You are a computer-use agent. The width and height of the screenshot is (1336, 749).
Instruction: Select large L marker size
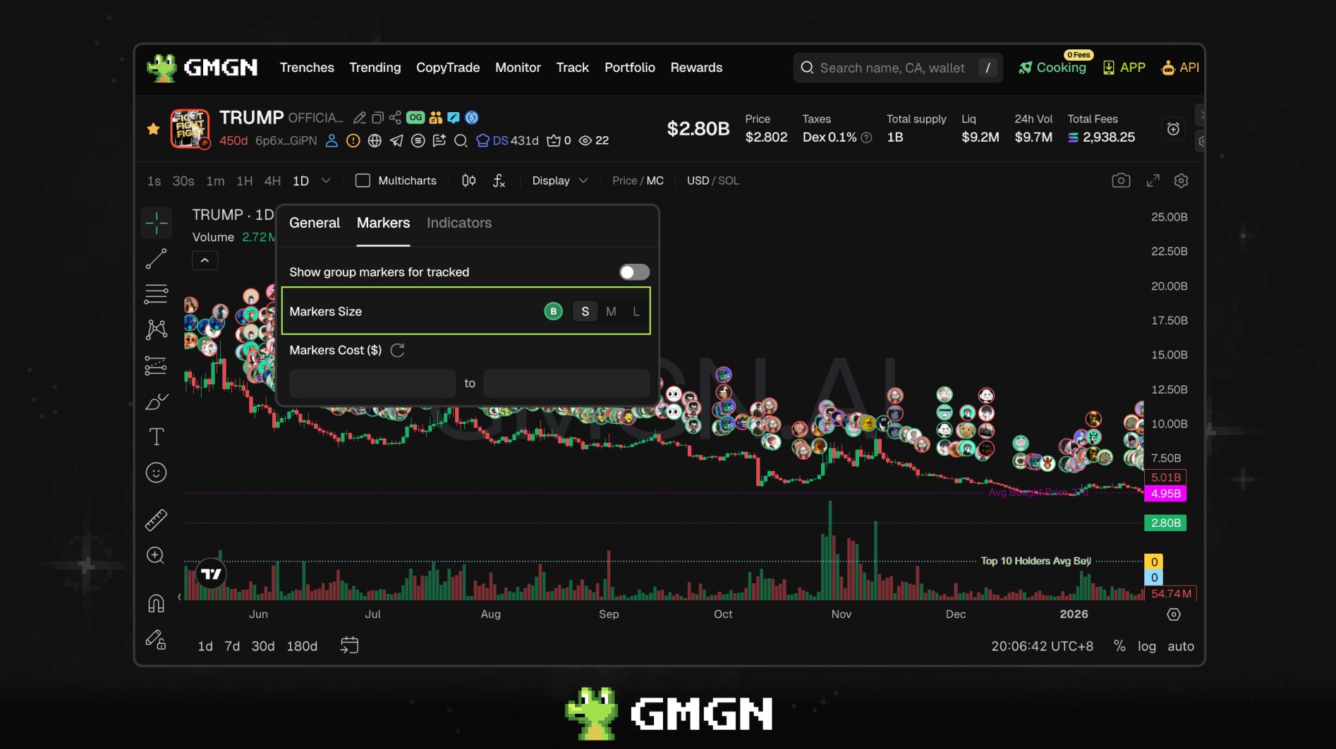pyautogui.click(x=636, y=311)
